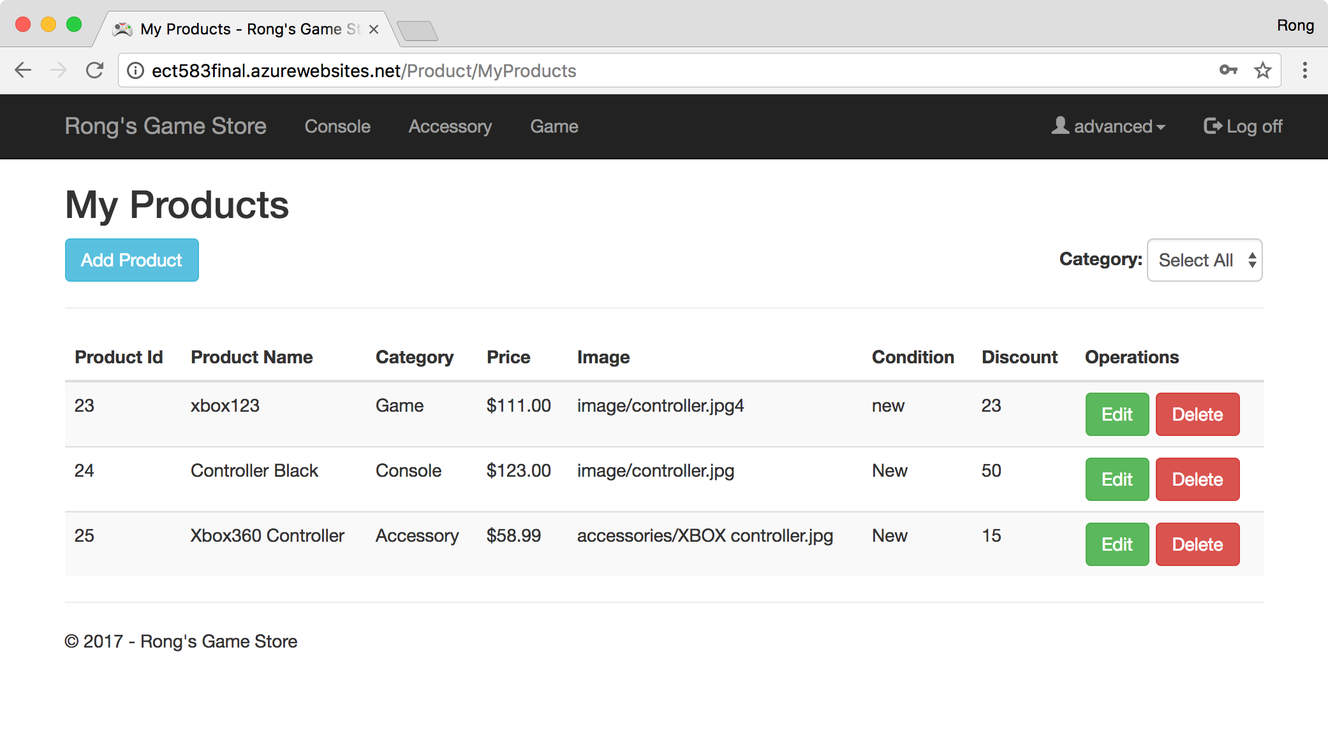Image resolution: width=1328 pixels, height=747 pixels.
Task: Open the Rong profile button
Action: point(1295,25)
